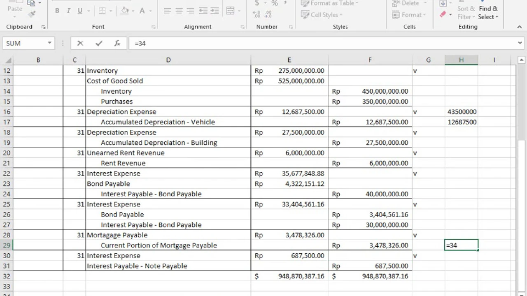The image size is (527, 296).
Task: Click the Borders icon
Action: pos(102,11)
